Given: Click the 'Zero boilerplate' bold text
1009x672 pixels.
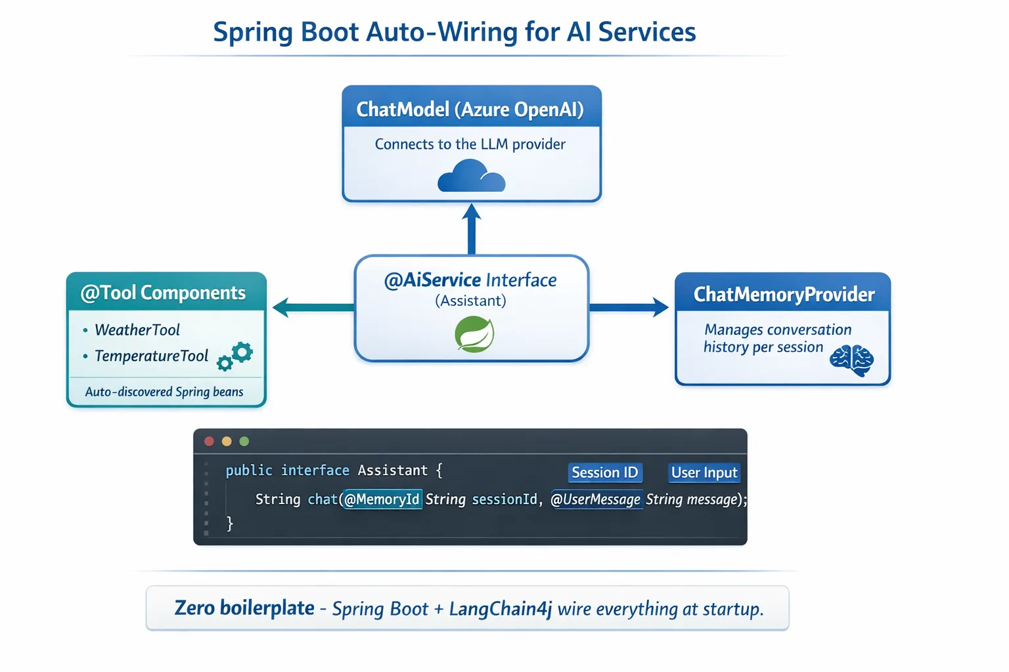Looking at the screenshot, I should (244, 608).
